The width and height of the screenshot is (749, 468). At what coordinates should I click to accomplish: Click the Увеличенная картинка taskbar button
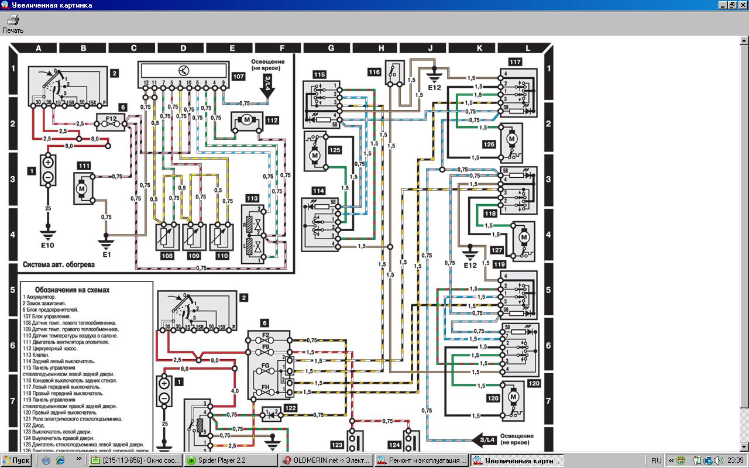[517, 460]
